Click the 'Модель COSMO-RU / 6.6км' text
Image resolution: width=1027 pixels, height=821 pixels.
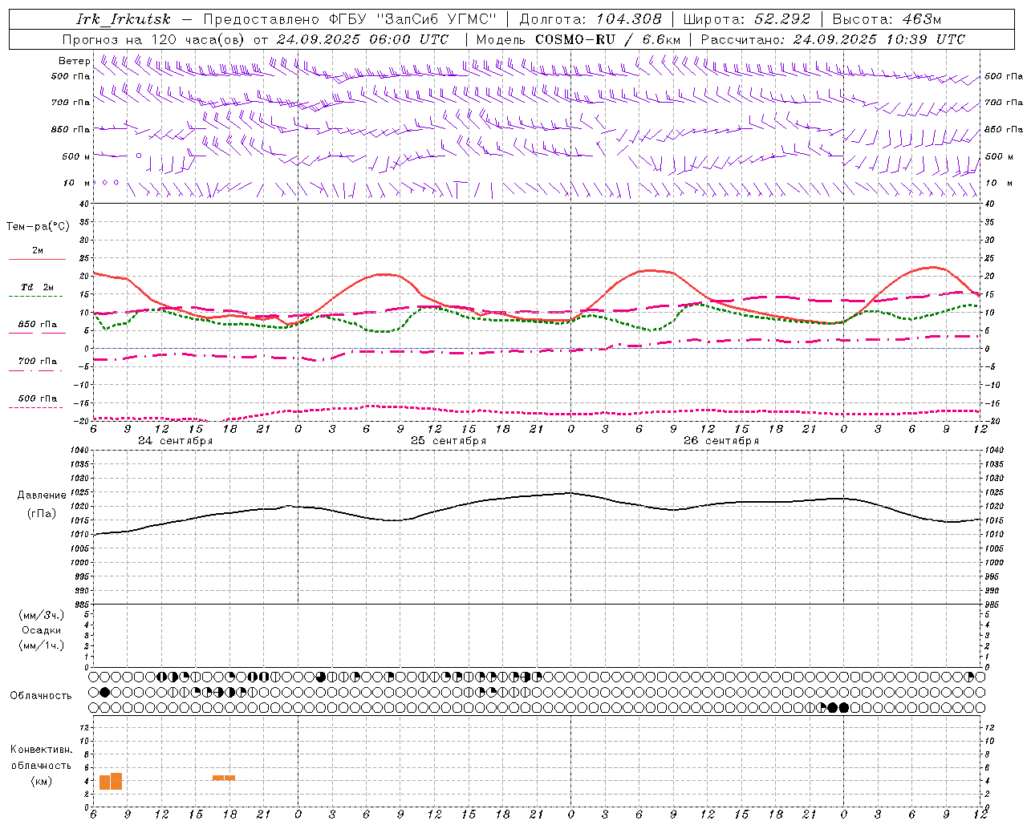pyautogui.click(x=578, y=39)
